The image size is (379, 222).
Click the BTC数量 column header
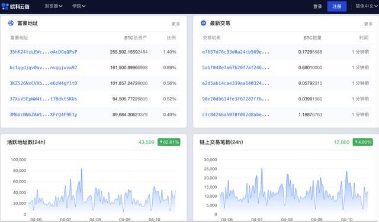pos(312,38)
